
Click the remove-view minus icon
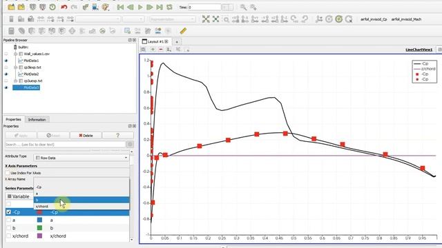tap(161, 50)
